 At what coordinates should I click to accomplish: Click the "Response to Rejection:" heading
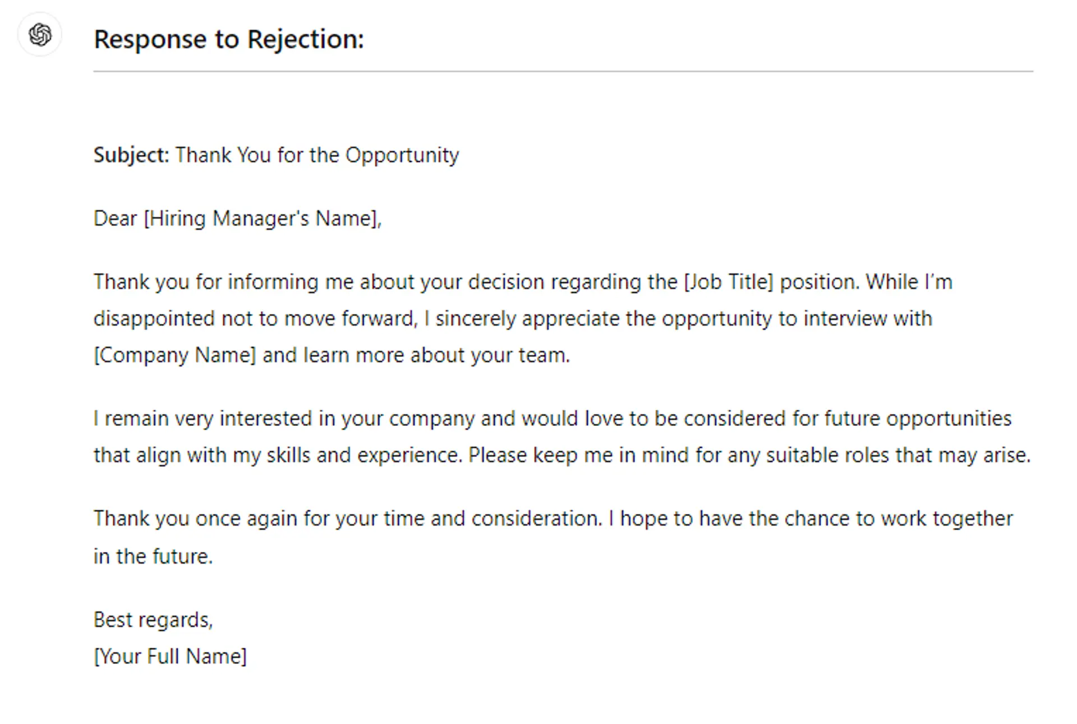coord(229,39)
